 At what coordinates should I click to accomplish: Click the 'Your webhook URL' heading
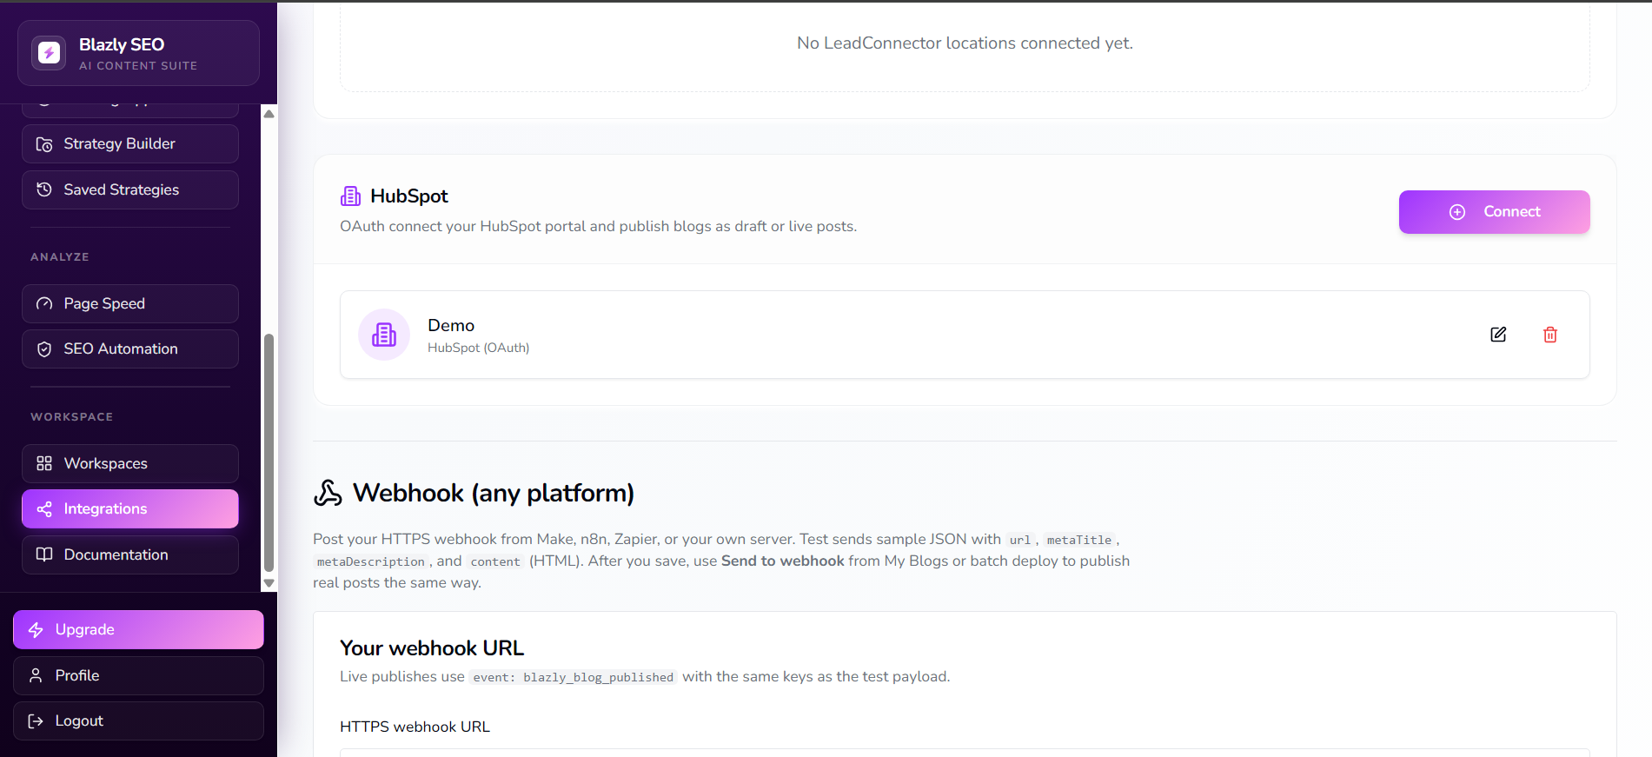pos(432,648)
